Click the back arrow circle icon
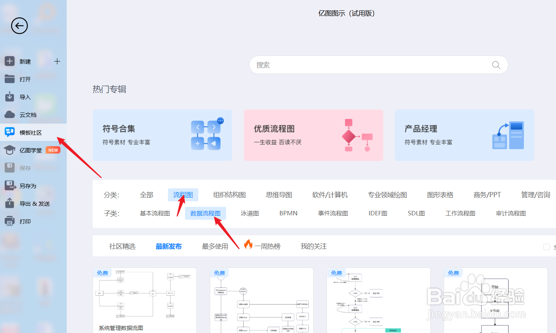556x333 pixels. [19, 26]
